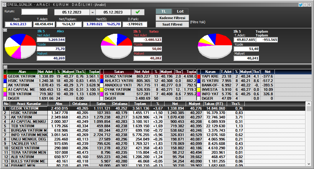Click the Satıcı Net Adet -3.480.523 box
The height and width of the screenshot is (169, 314).
point(148,40)
